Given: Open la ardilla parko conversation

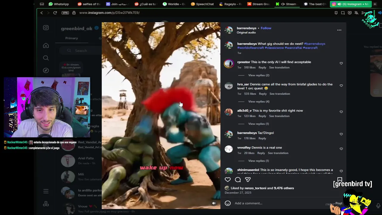Looking at the screenshot, I should click(81, 193).
